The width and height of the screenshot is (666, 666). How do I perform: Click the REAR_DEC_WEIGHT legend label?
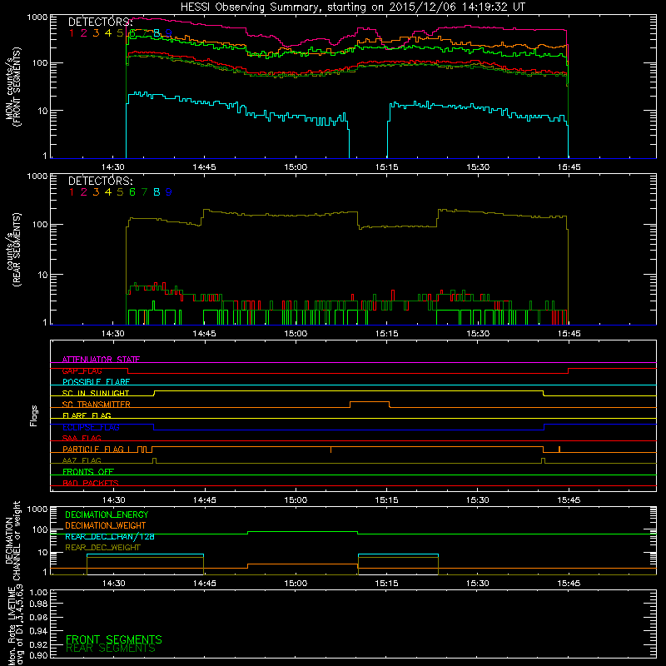click(102, 548)
